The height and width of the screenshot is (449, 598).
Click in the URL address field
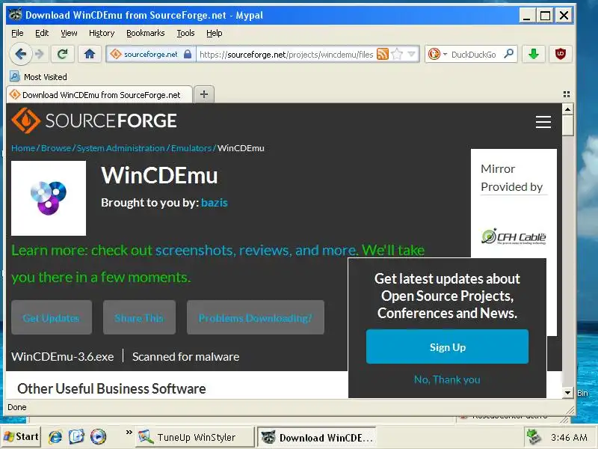[286, 54]
